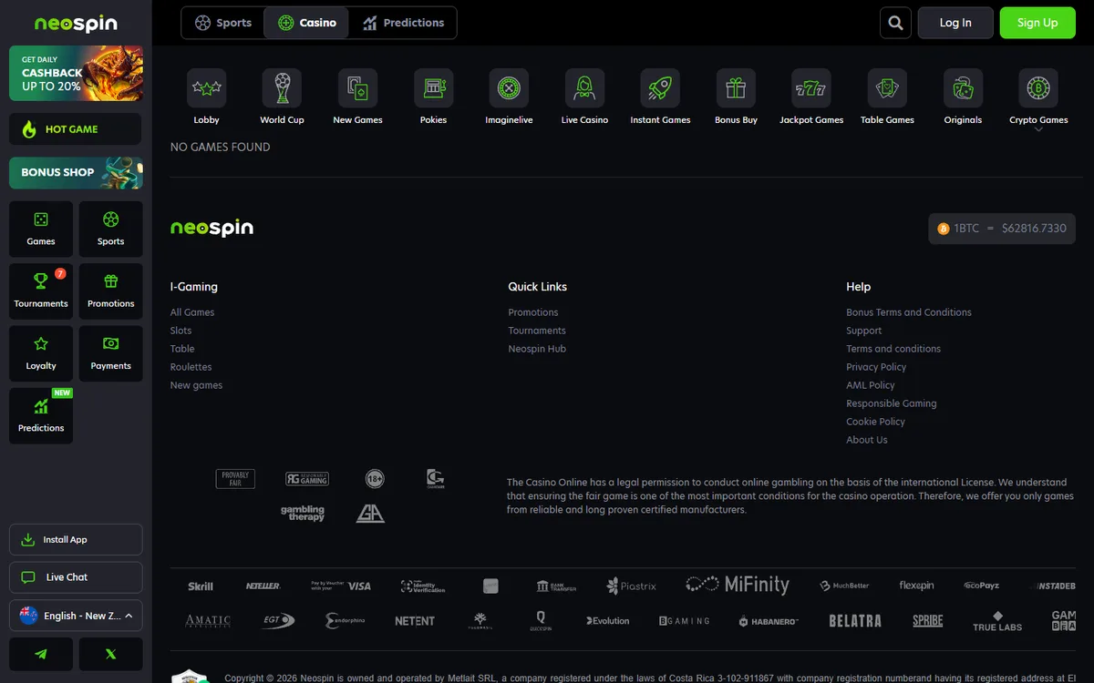The height and width of the screenshot is (683, 1094).
Task: Select the Crypto Games bitcoin icon
Action: pyautogui.click(x=1038, y=88)
